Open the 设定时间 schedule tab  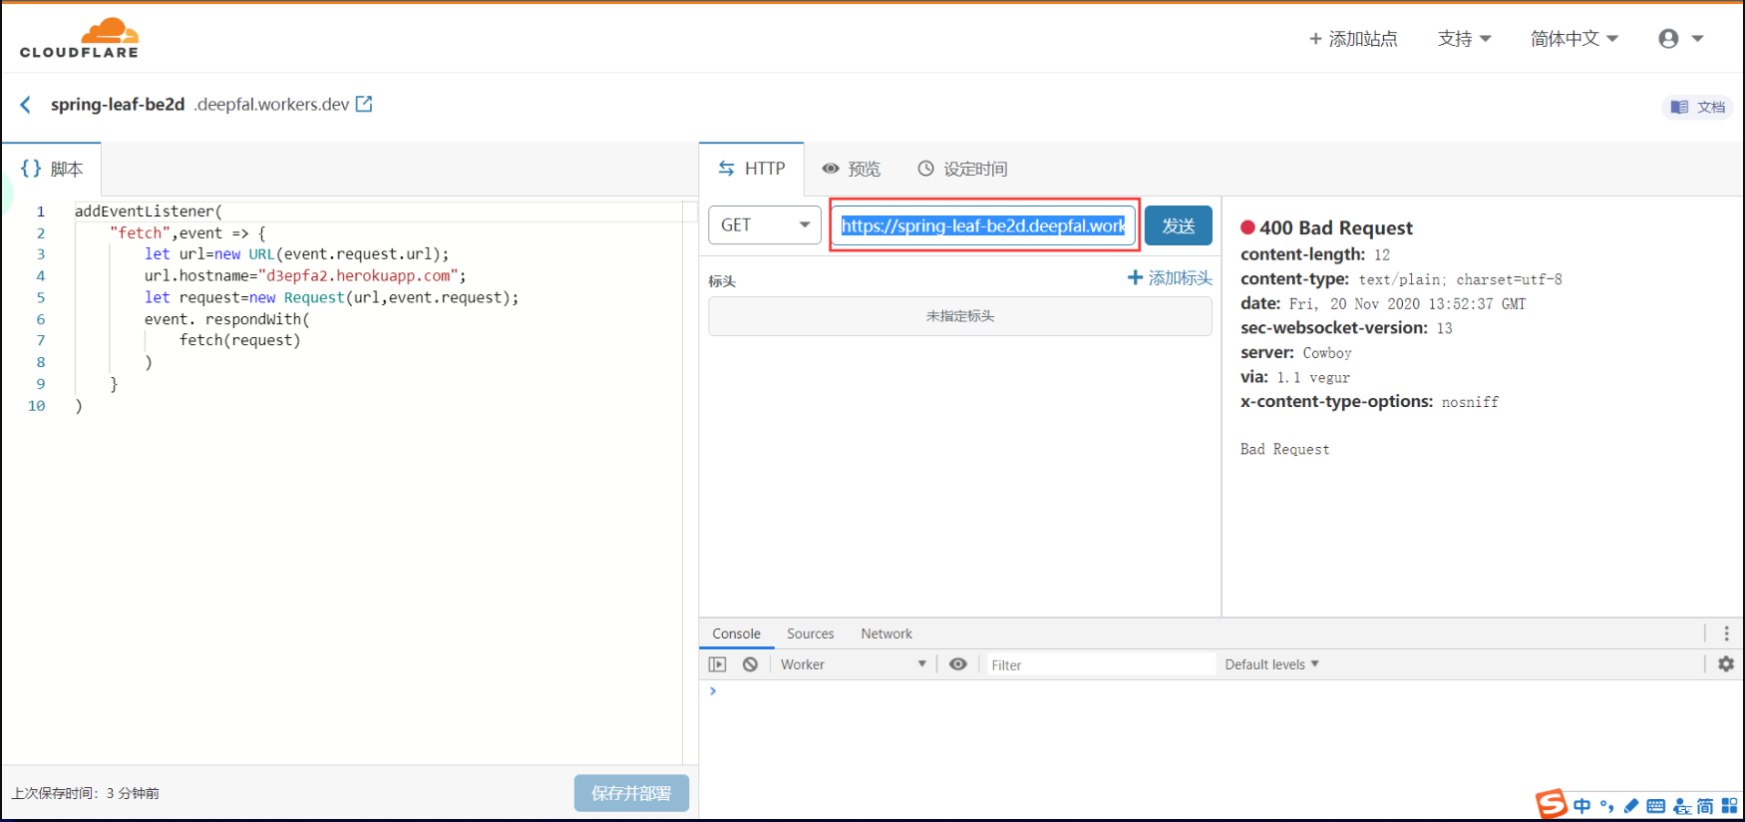(x=962, y=169)
